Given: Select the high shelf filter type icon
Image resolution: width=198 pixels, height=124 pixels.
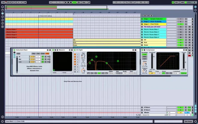Looking at the screenshot, I should 103,73.
